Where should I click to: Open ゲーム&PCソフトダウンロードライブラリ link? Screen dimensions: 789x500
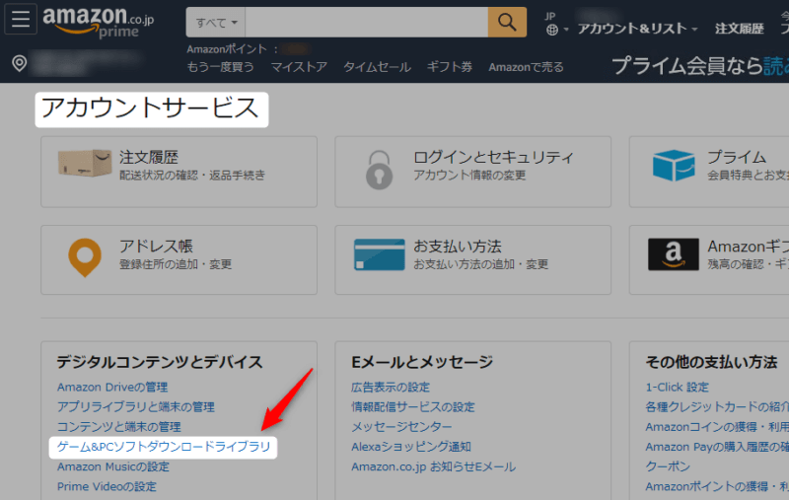click(164, 447)
